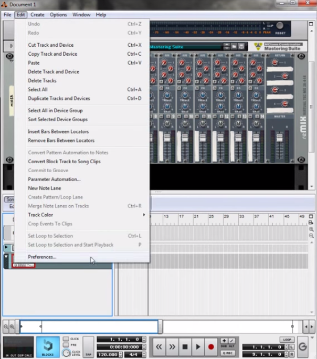This screenshot has width=317, height=359.
Task: Collapse the selected track with its triangle
Action: [6, 257]
